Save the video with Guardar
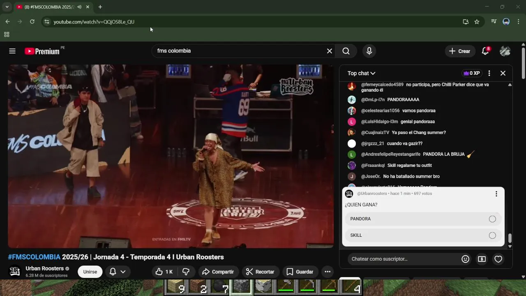Image resolution: width=526 pixels, height=296 pixels. click(300, 272)
